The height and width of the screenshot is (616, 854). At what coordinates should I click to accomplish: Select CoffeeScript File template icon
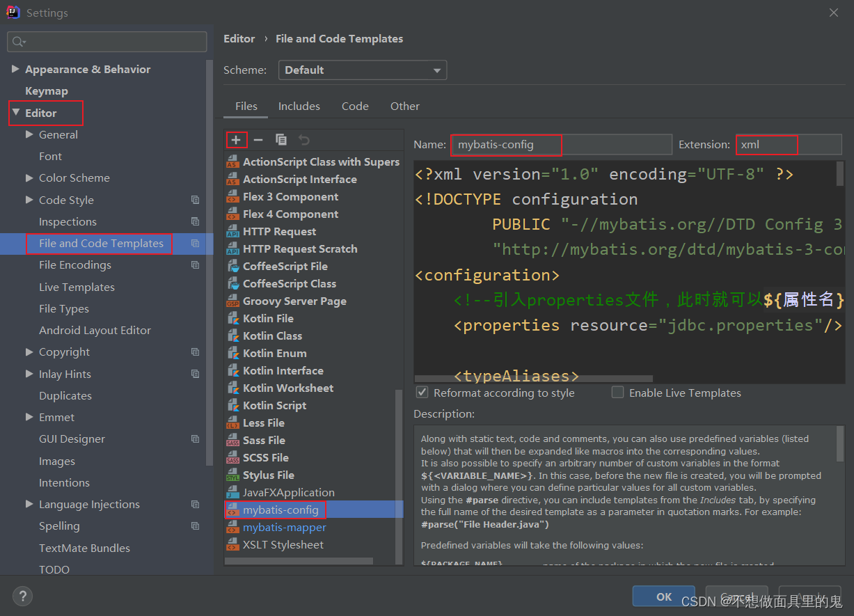pos(232,267)
